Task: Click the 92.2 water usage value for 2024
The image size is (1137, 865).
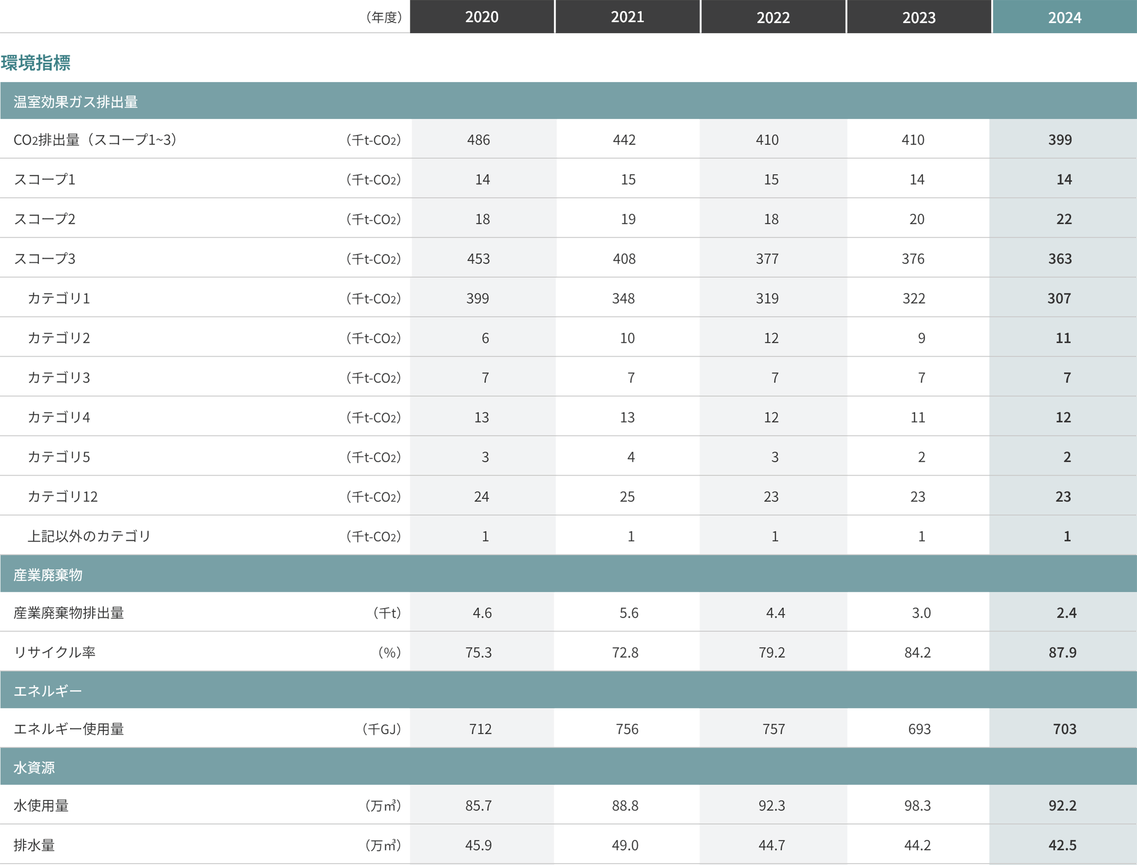Action: pyautogui.click(x=1063, y=805)
